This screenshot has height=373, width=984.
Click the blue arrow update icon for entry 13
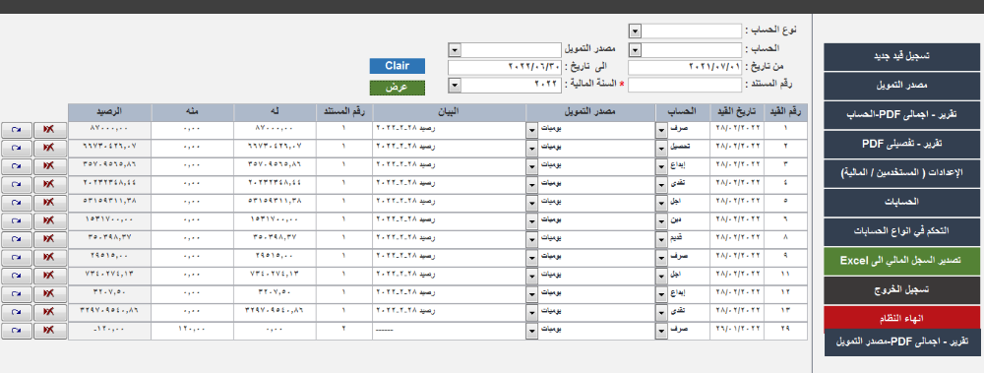(17, 313)
